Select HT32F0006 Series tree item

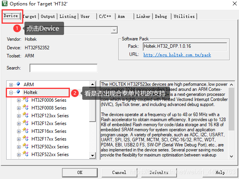[49, 100]
